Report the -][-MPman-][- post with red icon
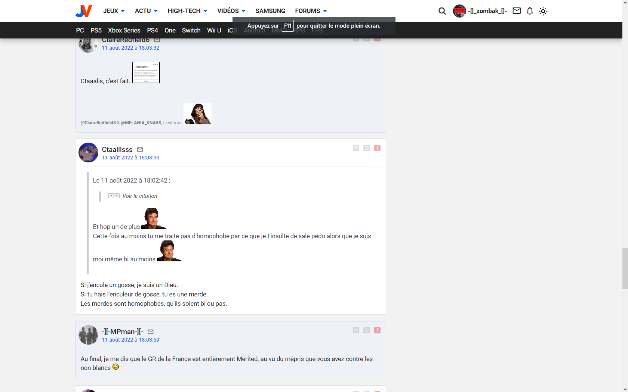The image size is (628, 392). point(378,330)
